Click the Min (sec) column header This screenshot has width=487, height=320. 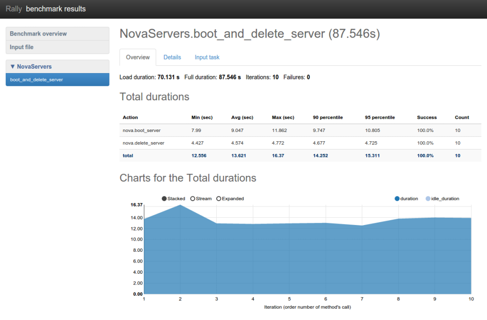click(202, 117)
